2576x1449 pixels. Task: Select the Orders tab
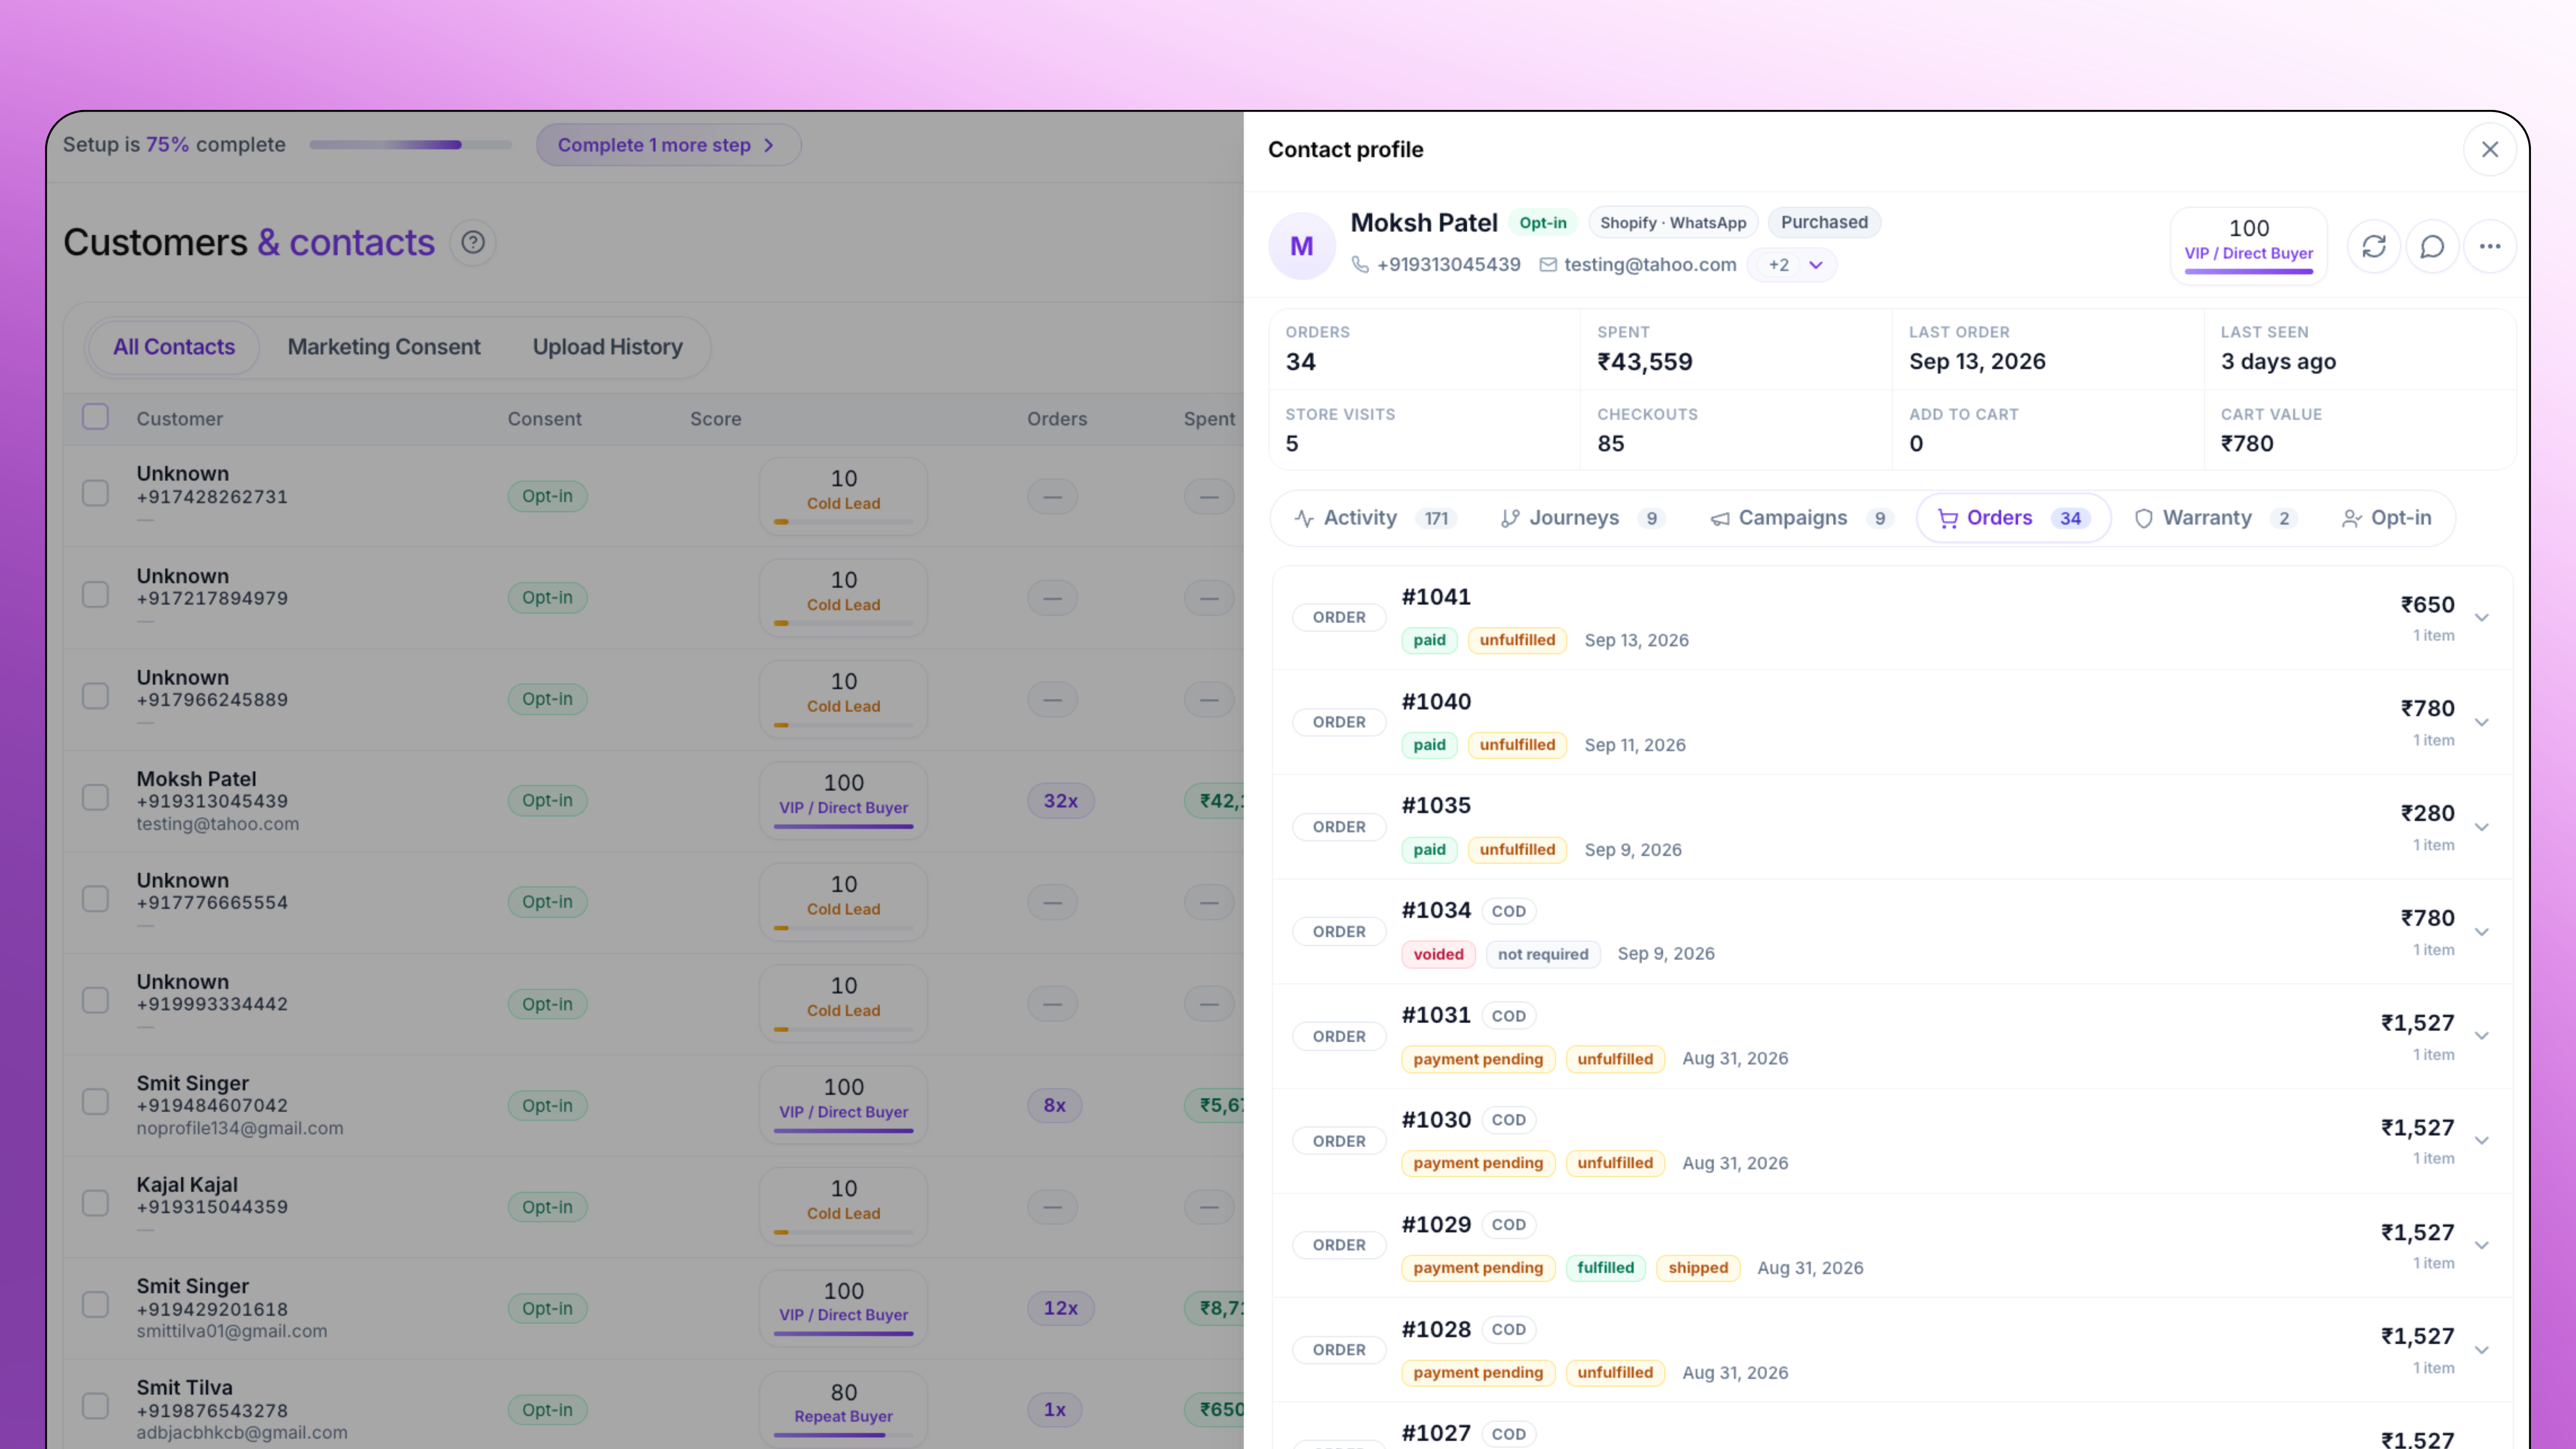click(x=2013, y=518)
